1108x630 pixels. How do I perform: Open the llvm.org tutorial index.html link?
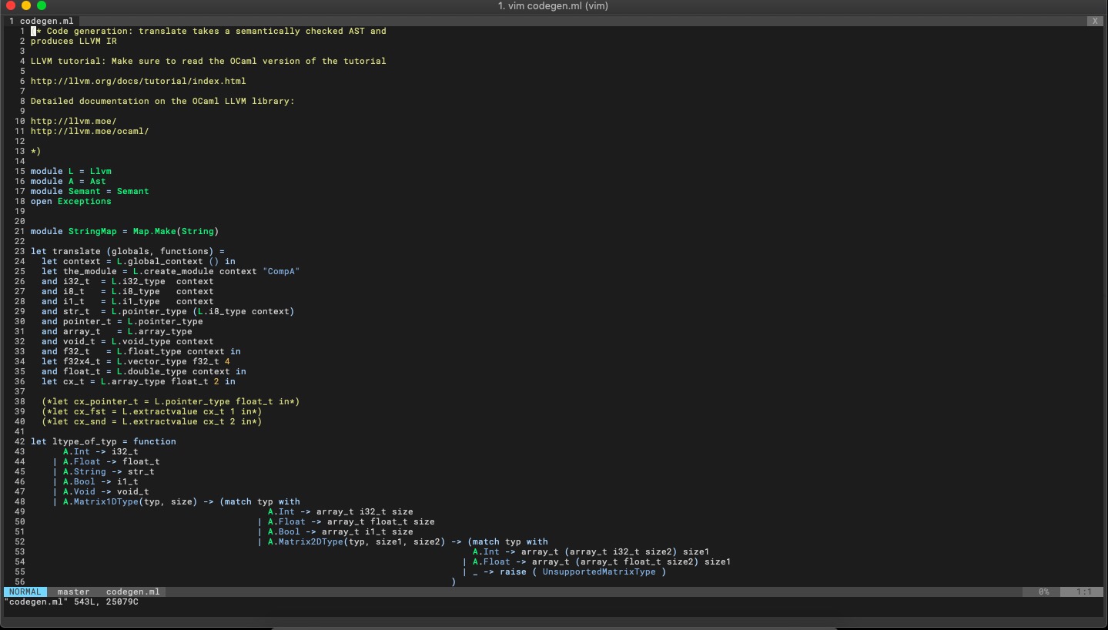(x=138, y=81)
